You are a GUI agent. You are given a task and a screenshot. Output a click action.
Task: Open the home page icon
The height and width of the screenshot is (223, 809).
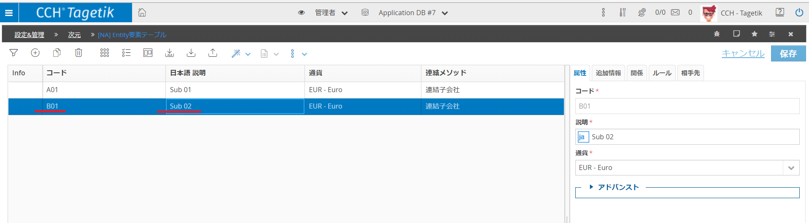(x=142, y=13)
